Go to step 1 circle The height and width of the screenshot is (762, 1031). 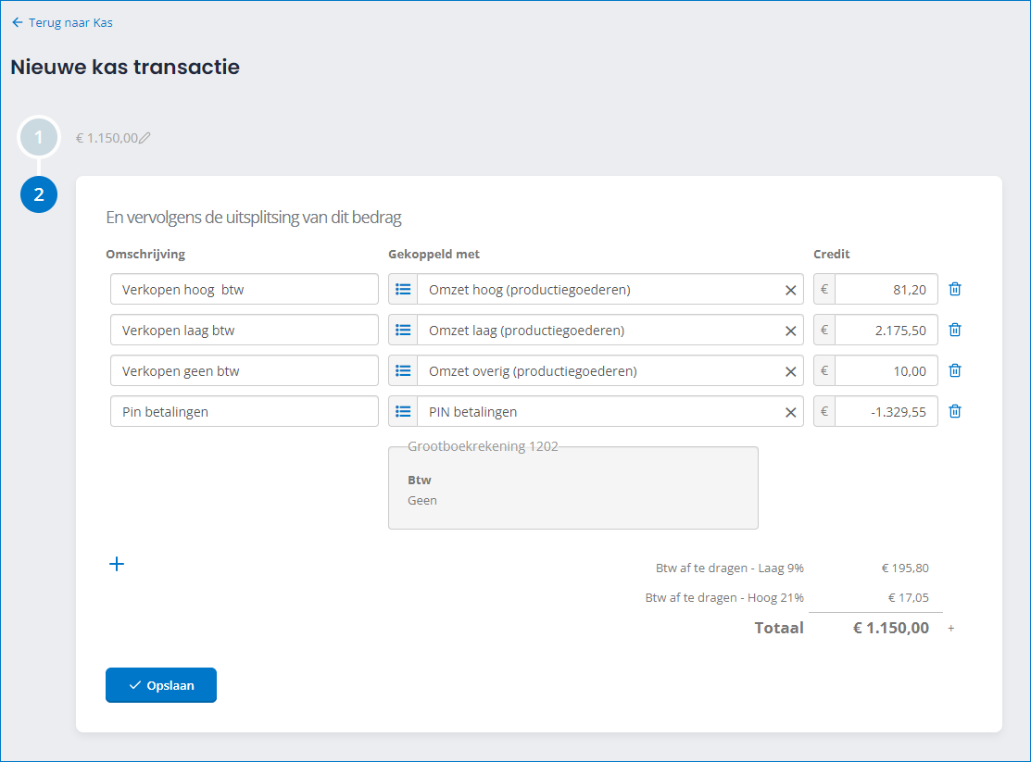click(39, 137)
